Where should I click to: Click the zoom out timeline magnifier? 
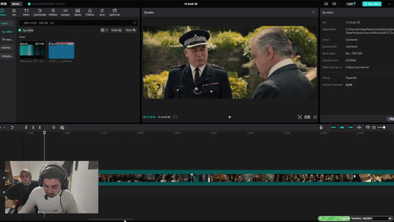[374, 127]
